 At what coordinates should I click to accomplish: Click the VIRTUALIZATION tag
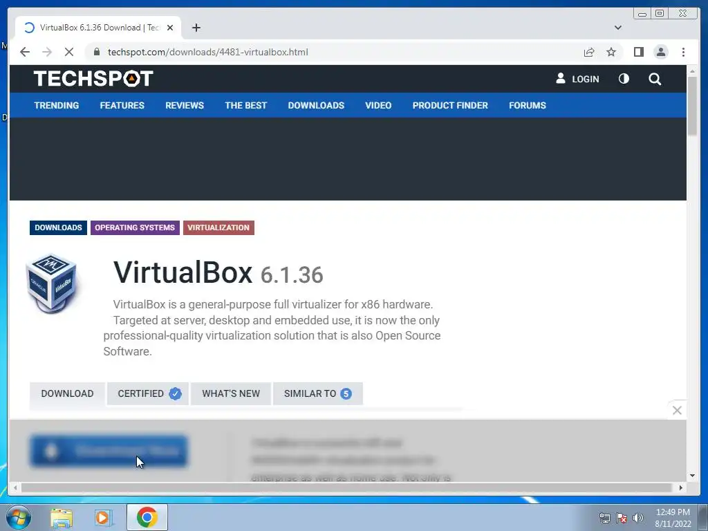pyautogui.click(x=218, y=227)
